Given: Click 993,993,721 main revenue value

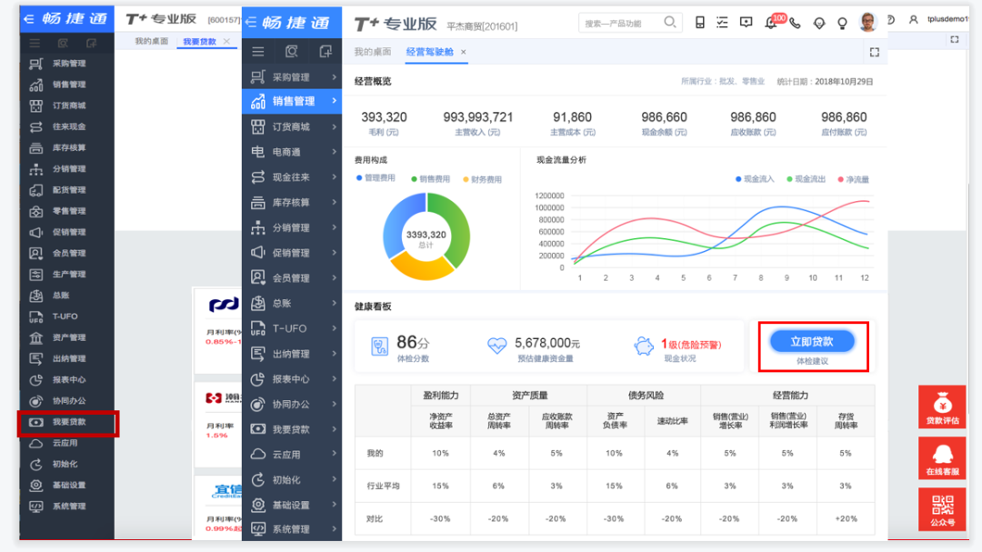Looking at the screenshot, I should pos(478,117).
